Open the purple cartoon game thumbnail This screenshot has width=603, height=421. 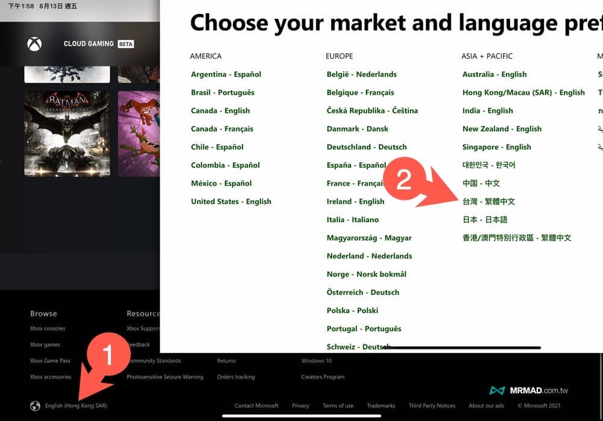139,134
